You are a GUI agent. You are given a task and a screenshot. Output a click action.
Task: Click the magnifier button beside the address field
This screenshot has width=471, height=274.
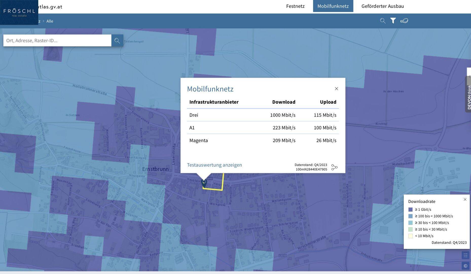[117, 41]
